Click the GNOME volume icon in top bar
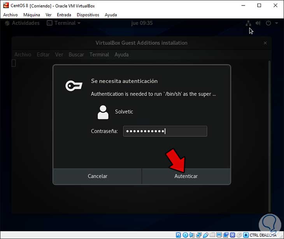284x239 pixels. tap(258, 23)
